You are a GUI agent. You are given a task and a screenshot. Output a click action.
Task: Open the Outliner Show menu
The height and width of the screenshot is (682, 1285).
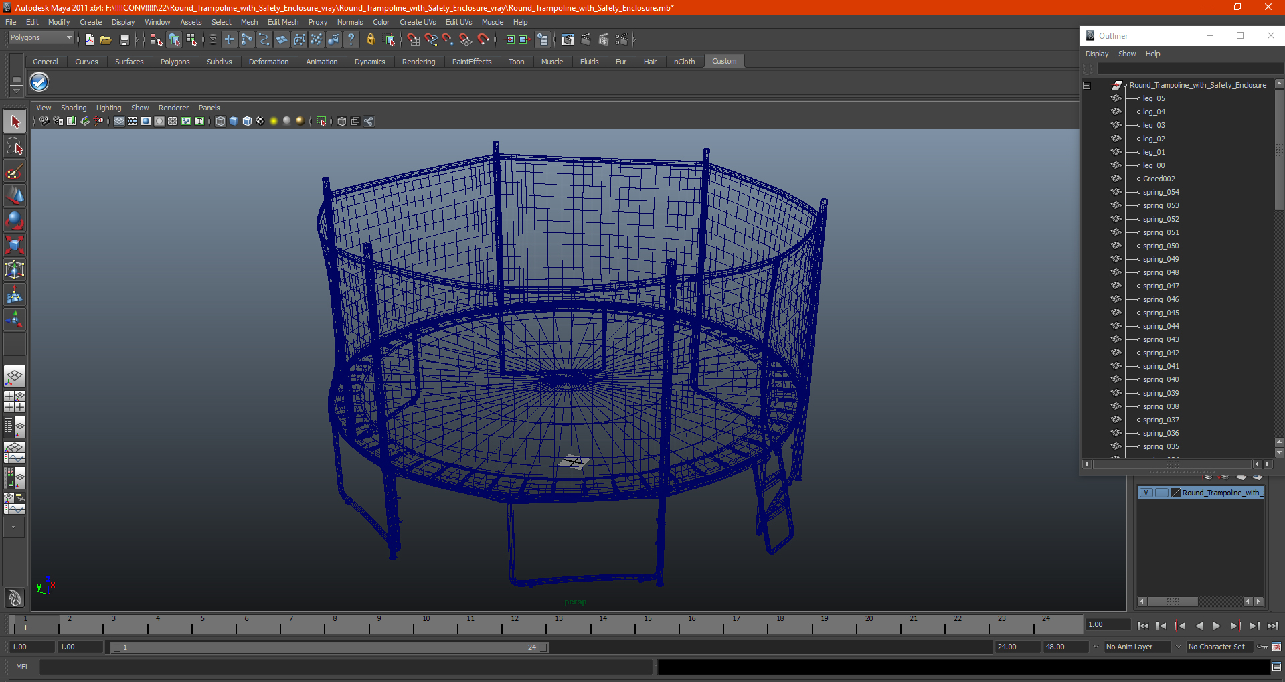[1127, 54]
